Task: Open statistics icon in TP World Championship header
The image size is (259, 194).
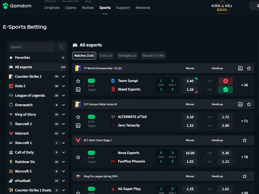Action: tap(240, 68)
